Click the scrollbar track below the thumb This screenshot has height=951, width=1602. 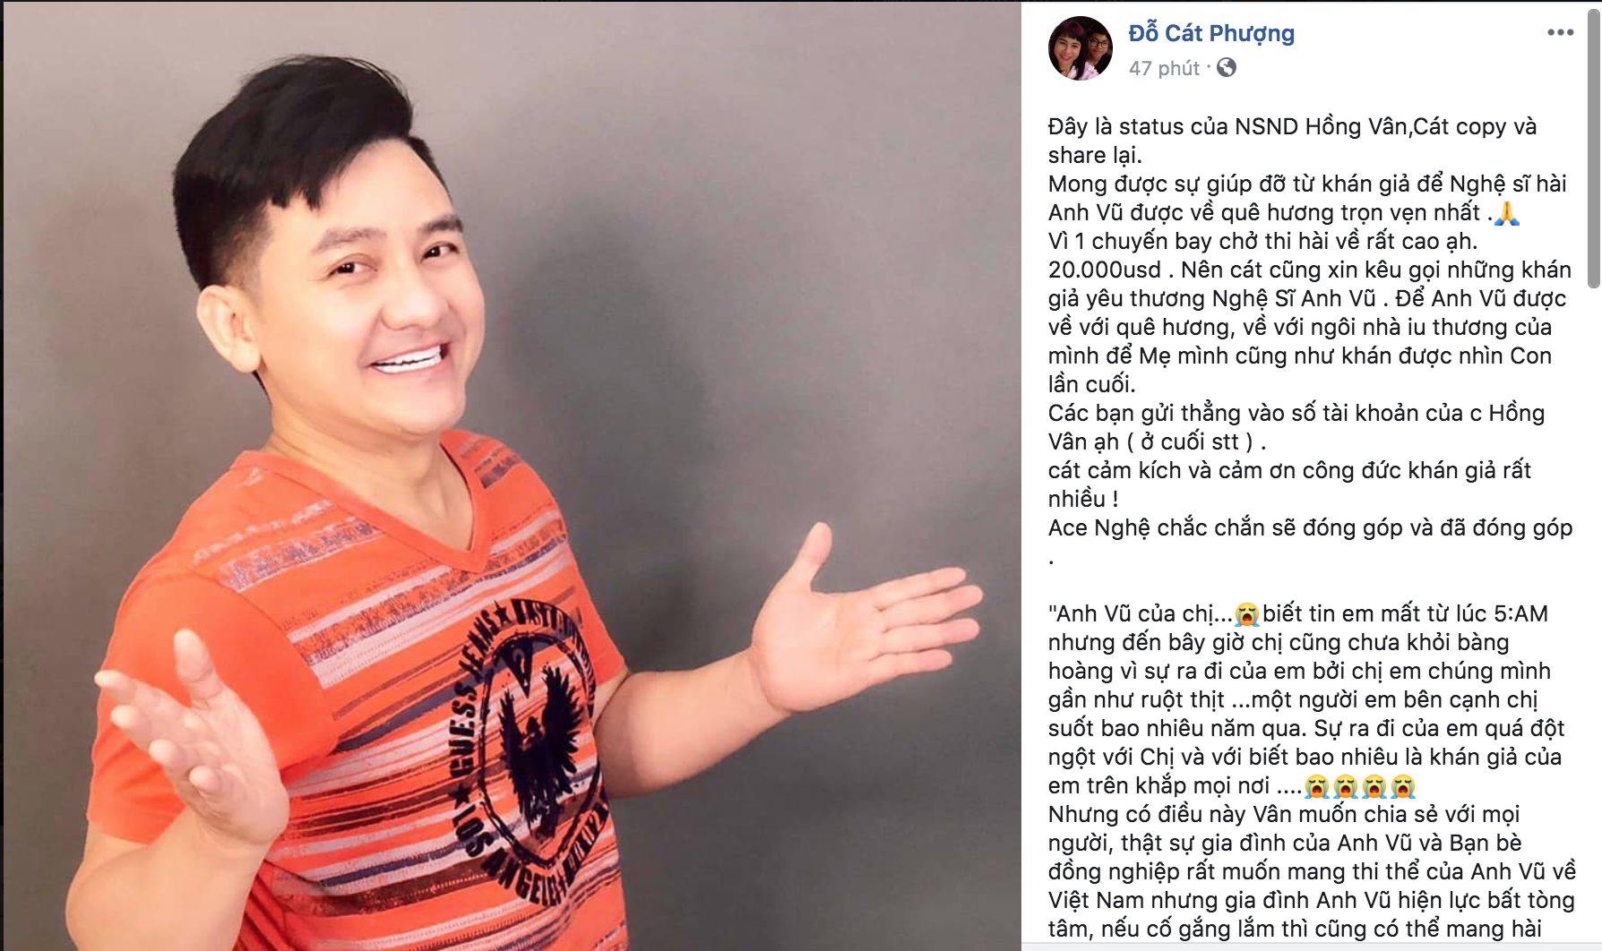[1594, 618]
